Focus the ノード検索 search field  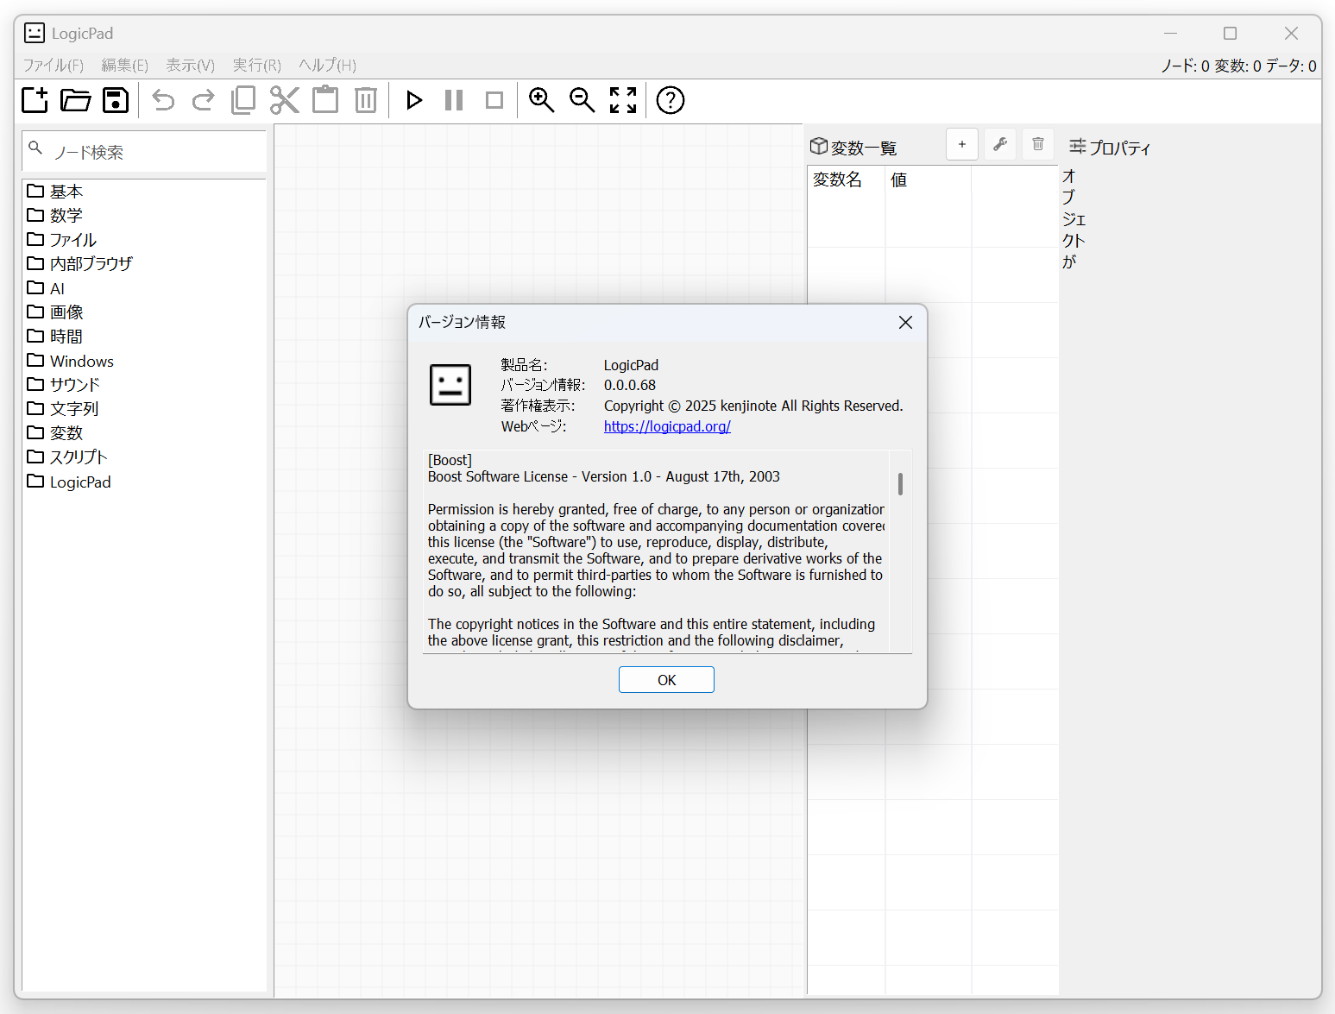point(144,152)
